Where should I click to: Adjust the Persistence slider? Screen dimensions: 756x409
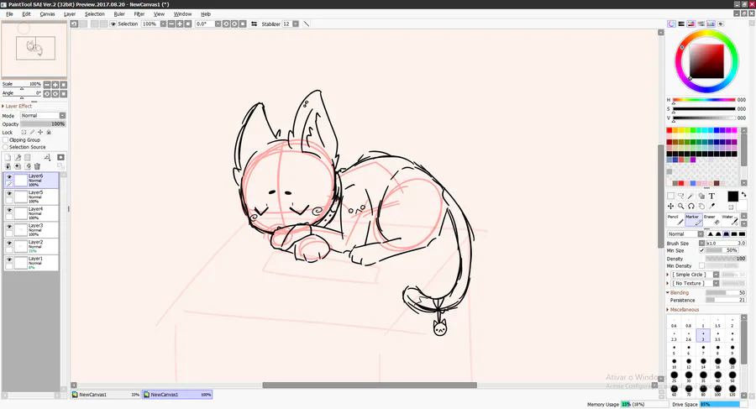(726, 300)
